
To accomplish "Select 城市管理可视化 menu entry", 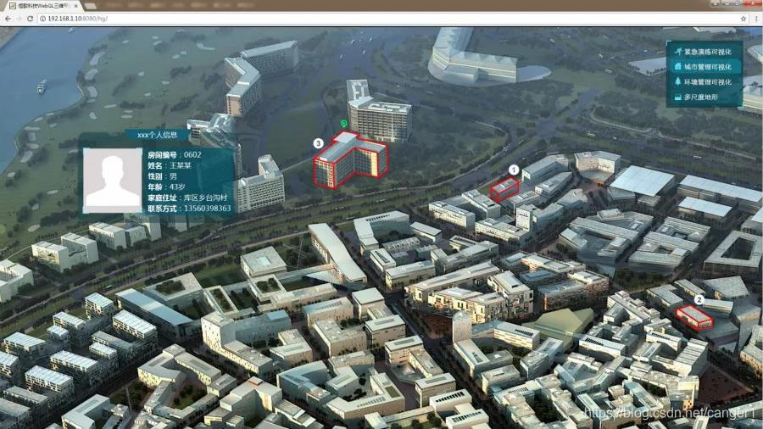I will pos(708,67).
